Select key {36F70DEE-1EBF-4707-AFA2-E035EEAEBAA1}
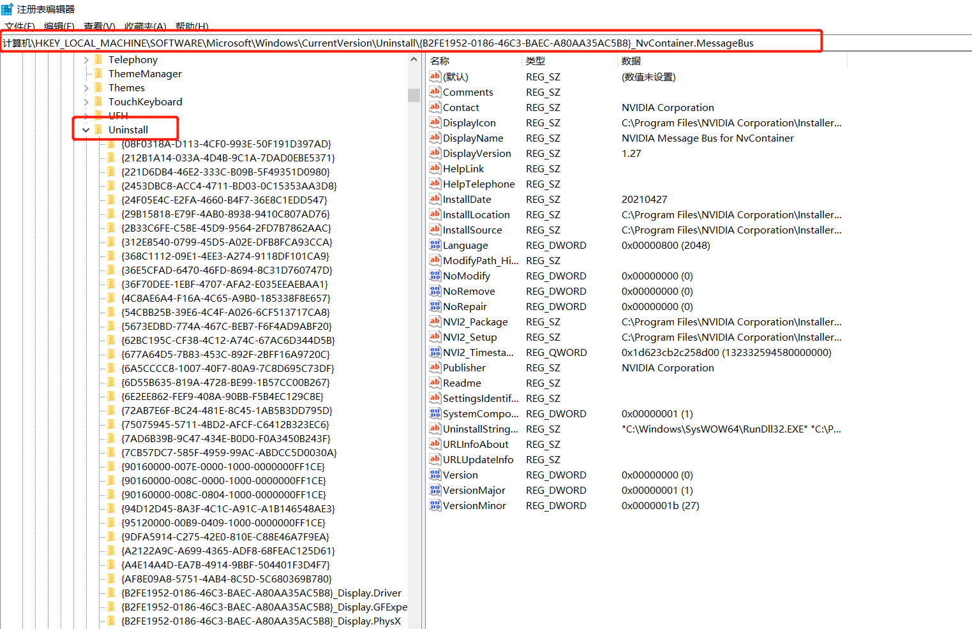972x629 pixels. click(225, 284)
